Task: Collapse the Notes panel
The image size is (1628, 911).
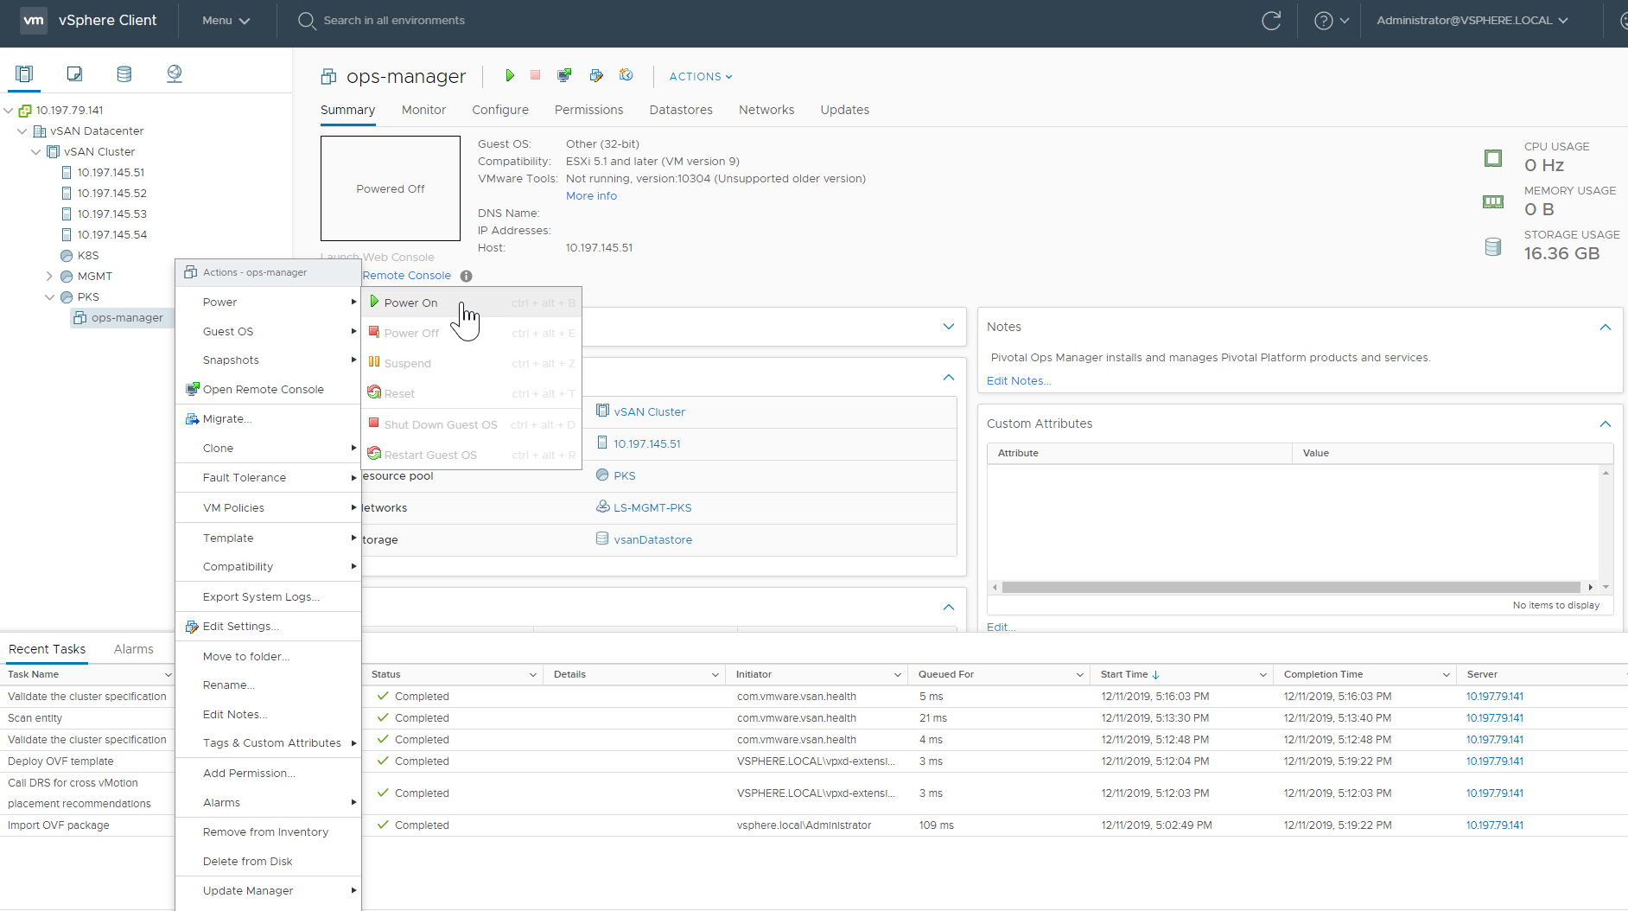Action: point(1606,328)
